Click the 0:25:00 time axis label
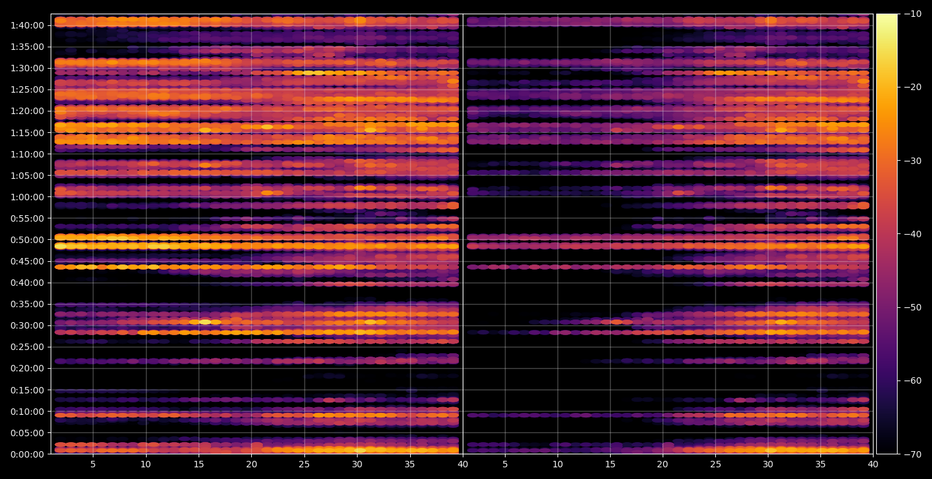Image resolution: width=932 pixels, height=479 pixels. pos(27,347)
